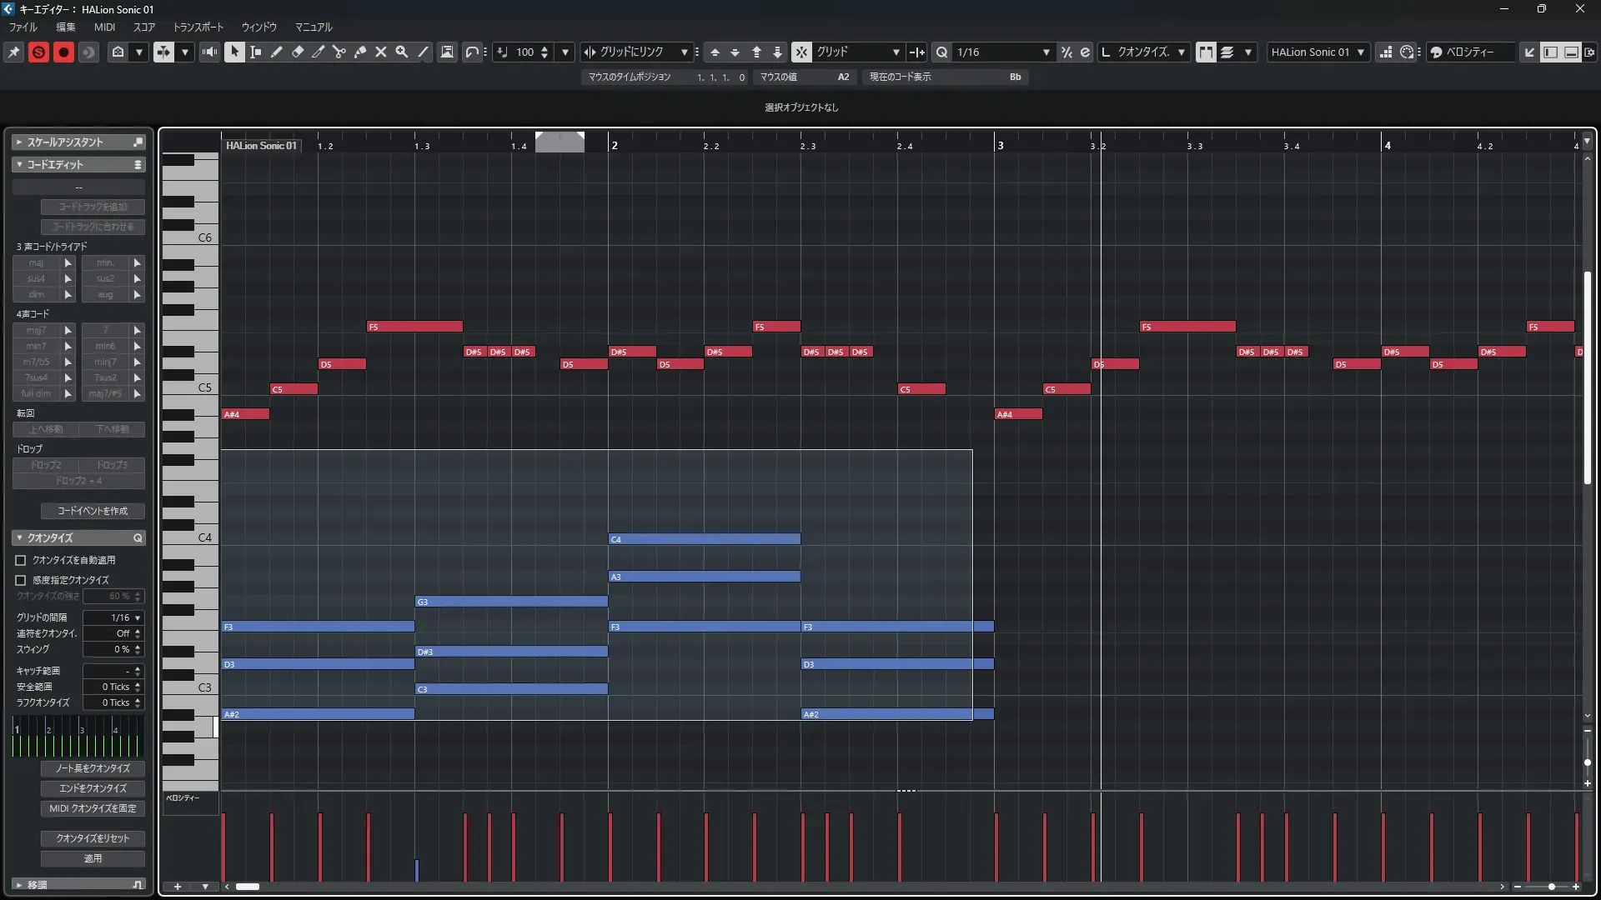The image size is (1601, 900).
Task: Select the Mute X tool
Action: 381,52
